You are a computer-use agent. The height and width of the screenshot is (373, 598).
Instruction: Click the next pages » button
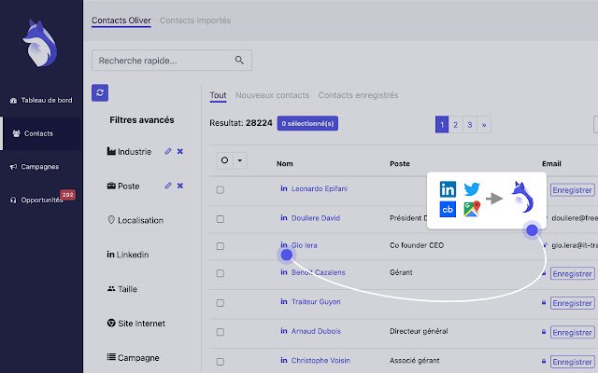click(x=484, y=124)
